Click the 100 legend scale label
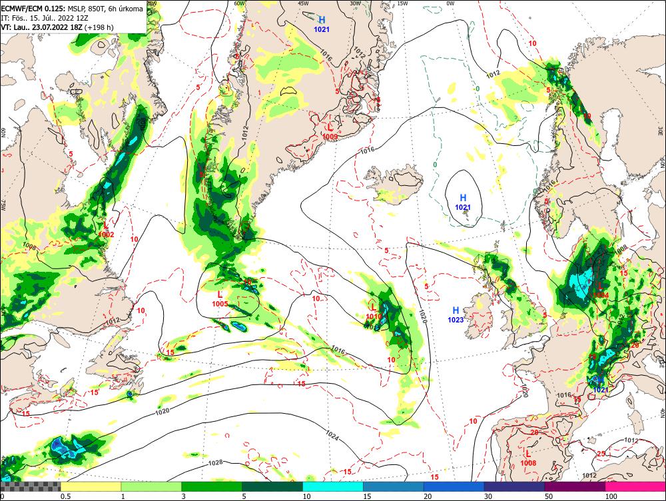The width and height of the screenshot is (666, 501). [x=611, y=496]
